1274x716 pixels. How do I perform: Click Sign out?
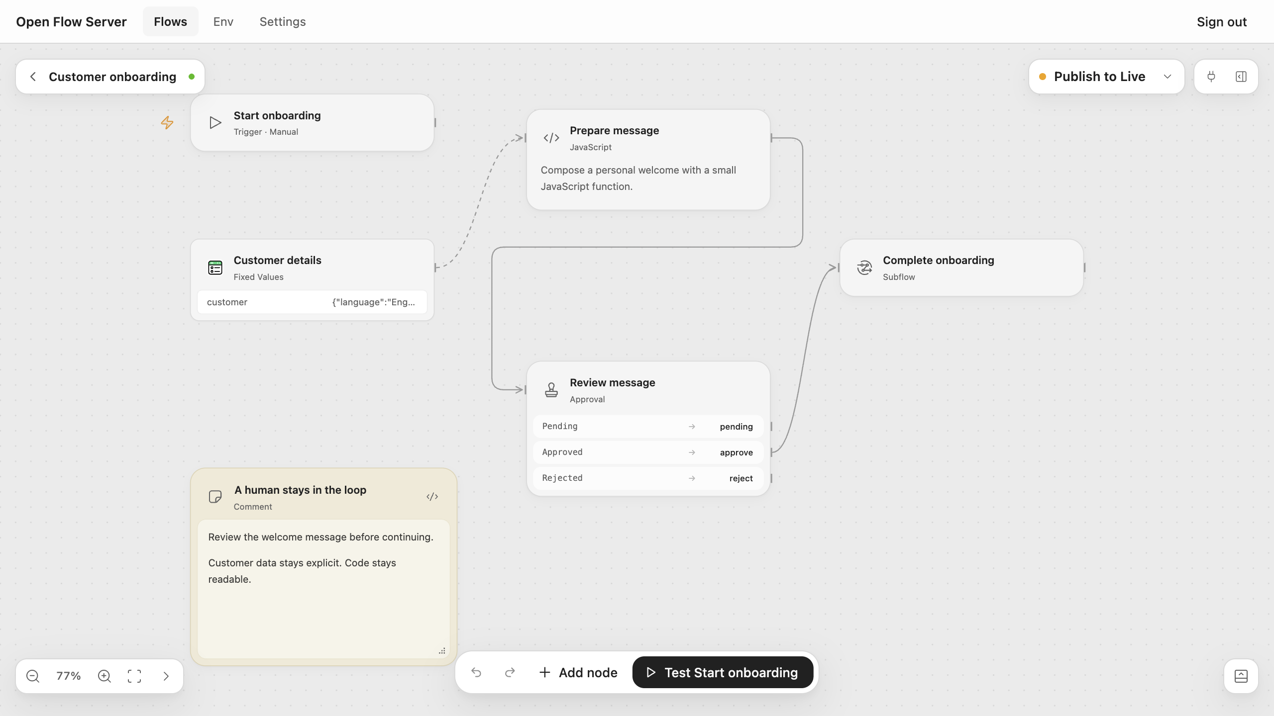point(1221,21)
